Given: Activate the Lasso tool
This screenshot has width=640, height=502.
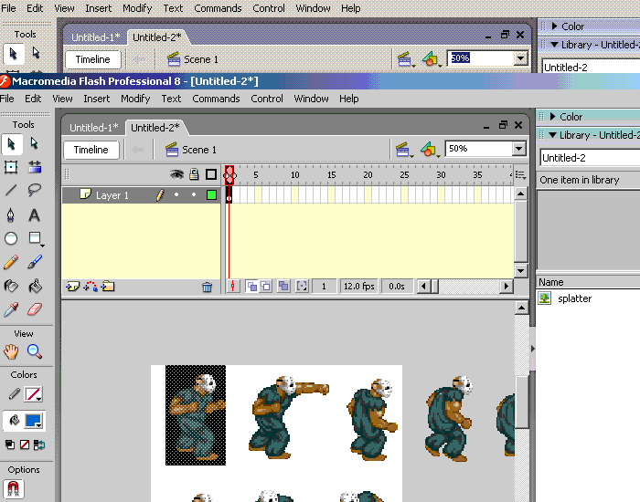Looking at the screenshot, I should coord(35,190).
